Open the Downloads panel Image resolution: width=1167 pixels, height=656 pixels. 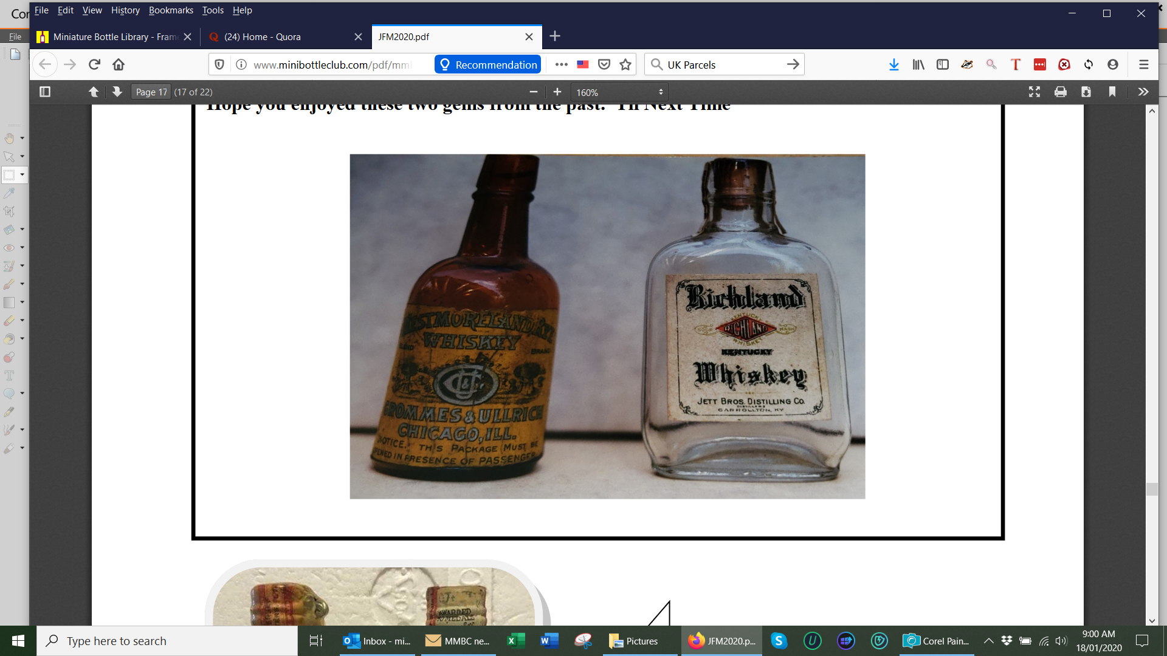[x=894, y=64]
